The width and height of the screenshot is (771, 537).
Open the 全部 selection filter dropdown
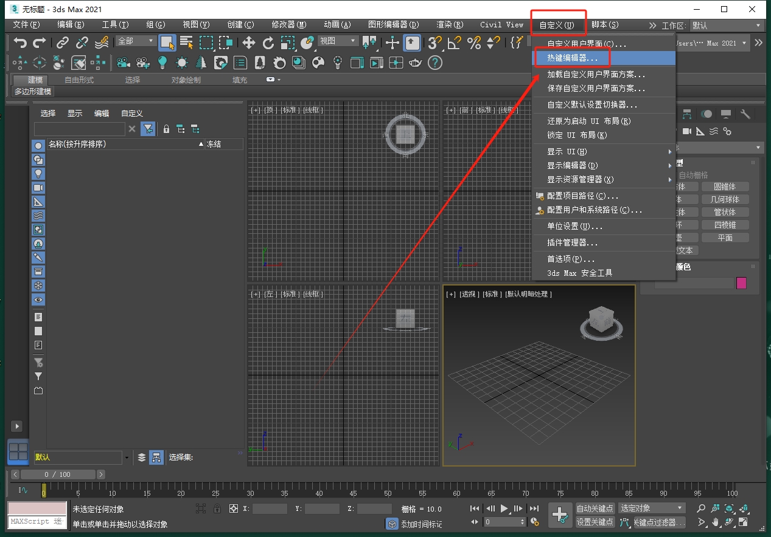[136, 41]
